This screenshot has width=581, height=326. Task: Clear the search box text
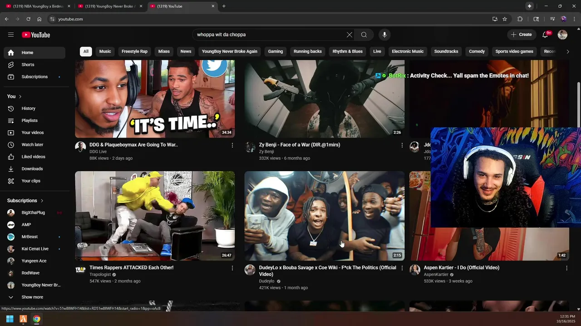coord(350,35)
